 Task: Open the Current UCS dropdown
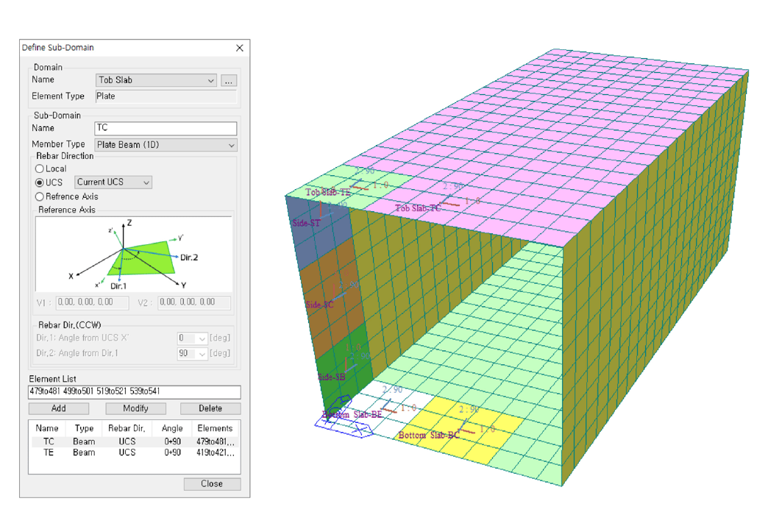(113, 182)
